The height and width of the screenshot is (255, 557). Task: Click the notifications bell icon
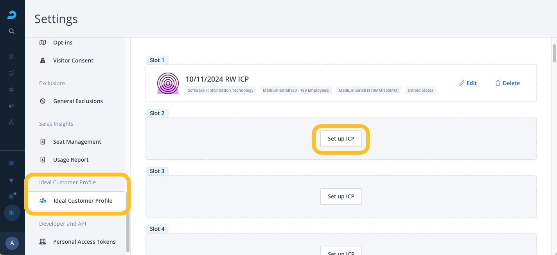tap(11, 196)
